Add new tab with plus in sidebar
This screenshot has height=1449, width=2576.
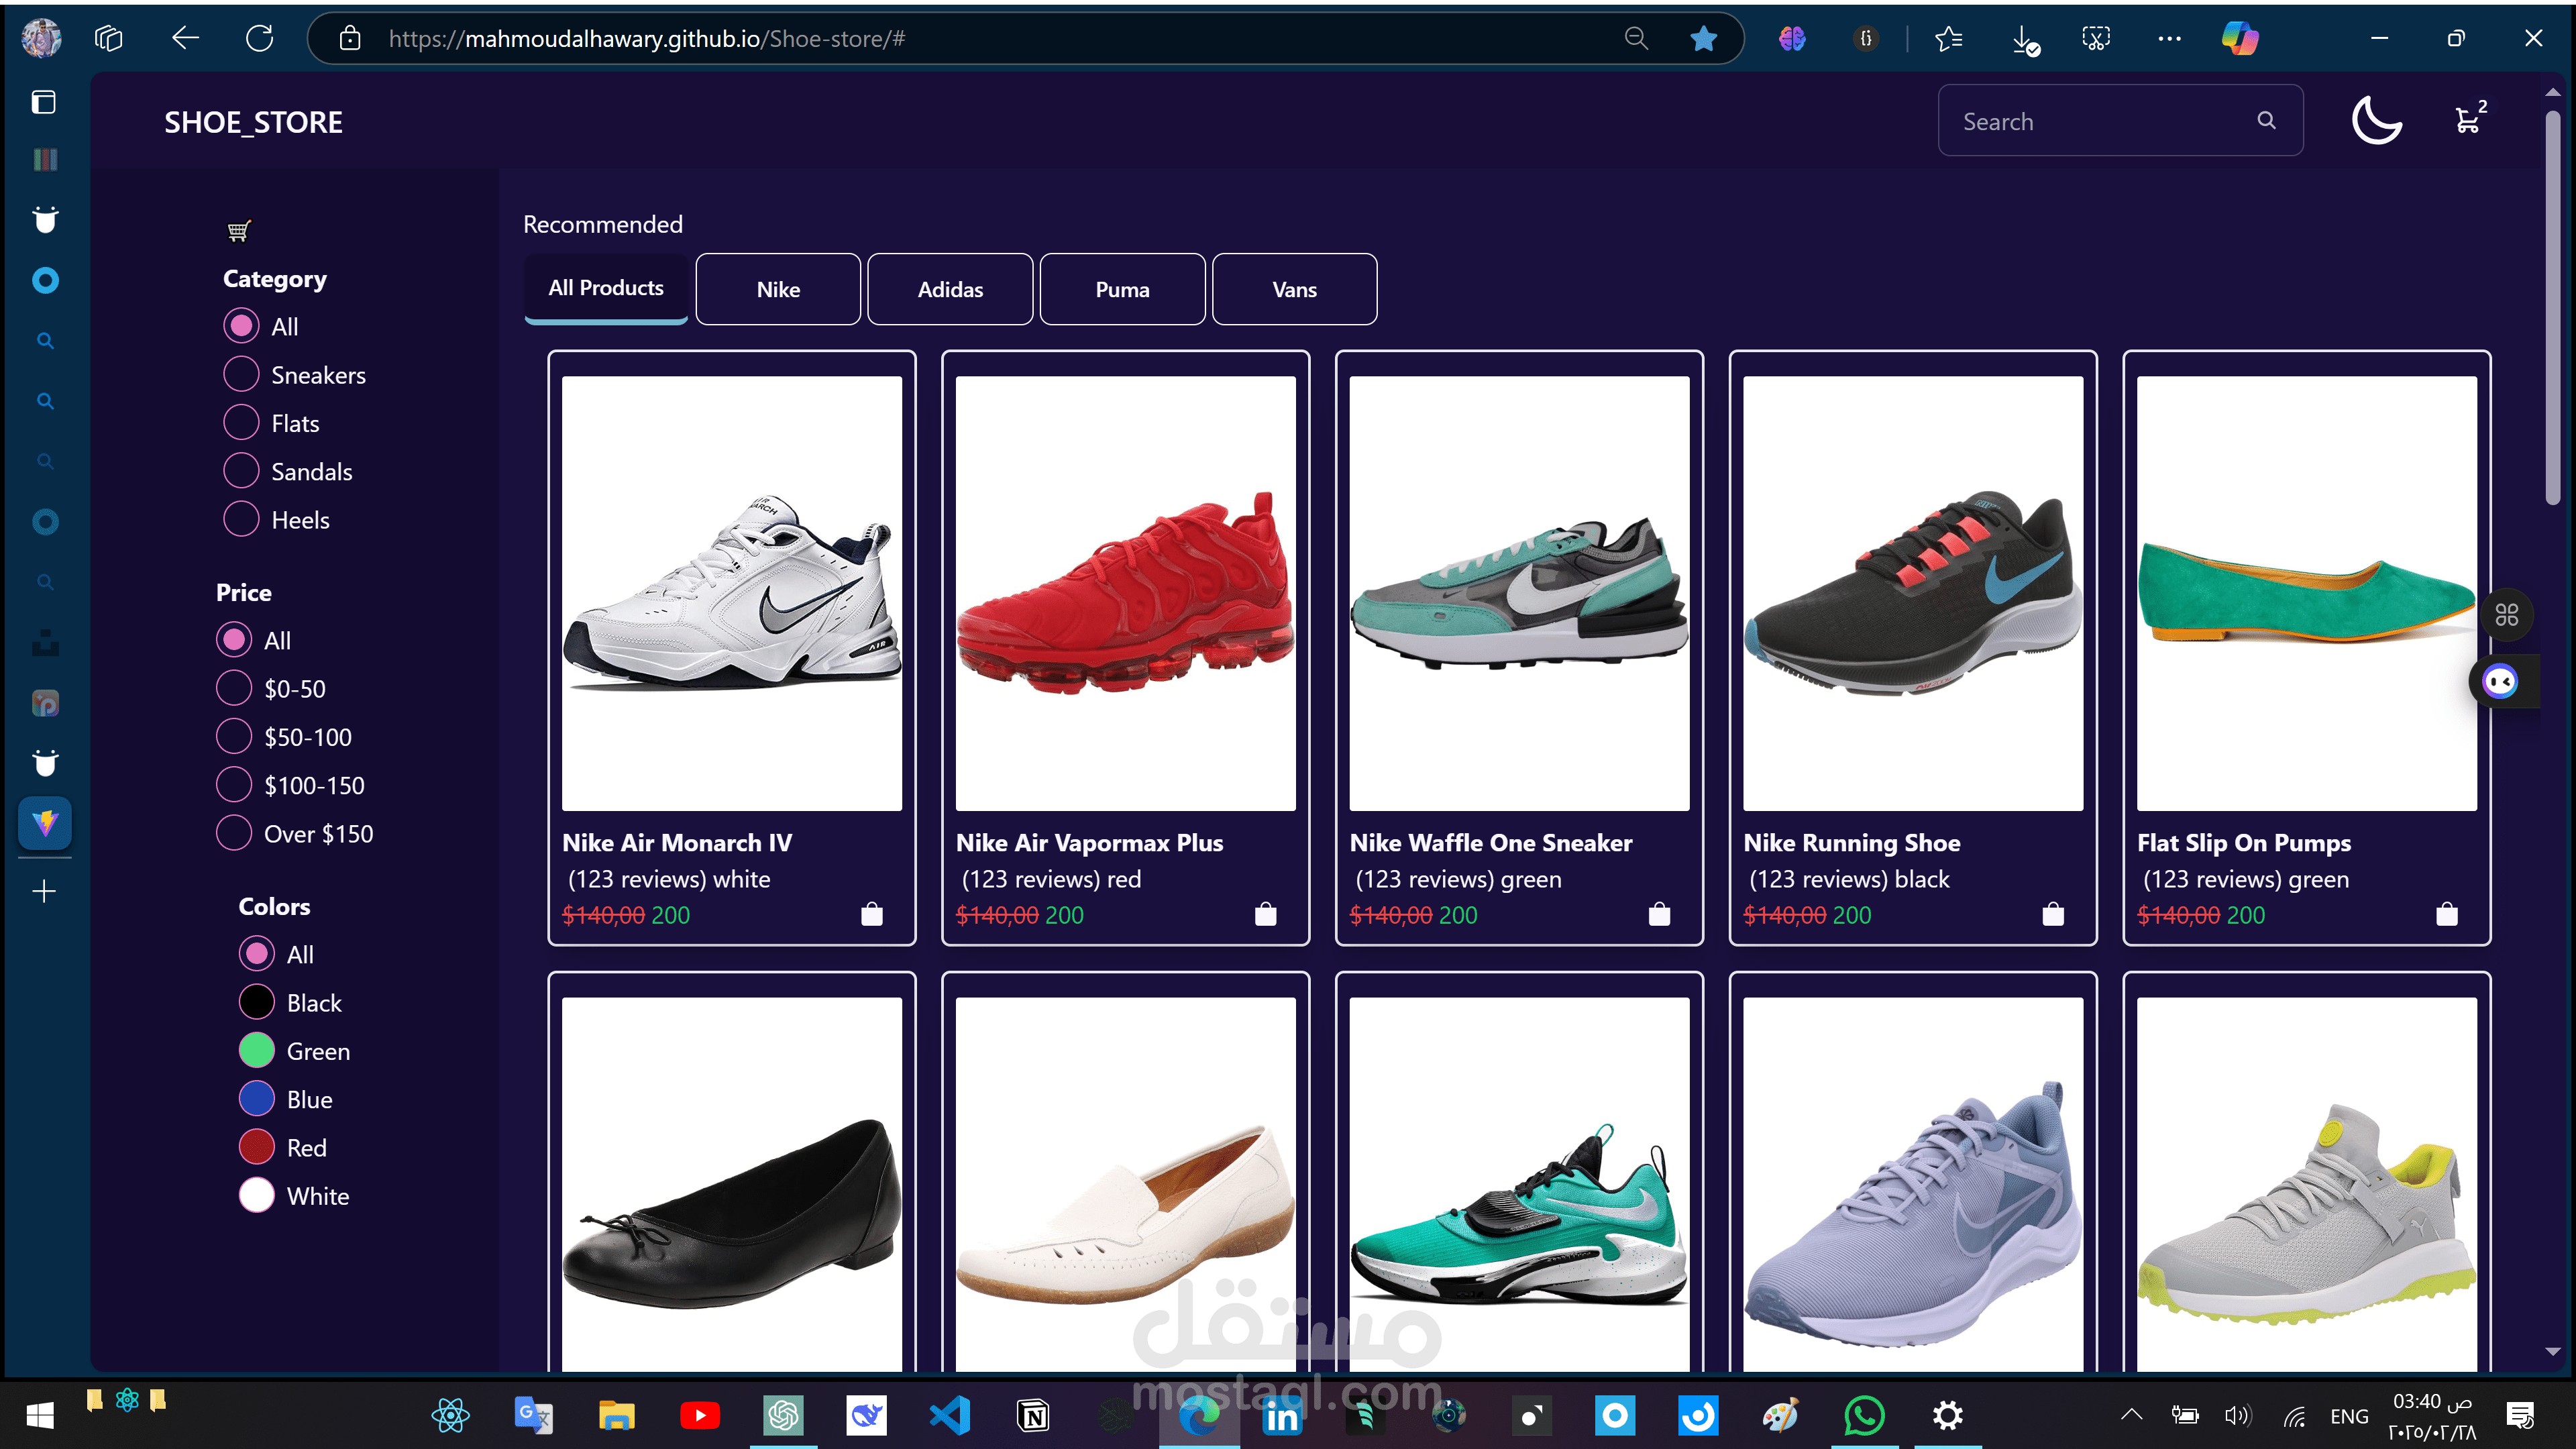tap(44, 891)
